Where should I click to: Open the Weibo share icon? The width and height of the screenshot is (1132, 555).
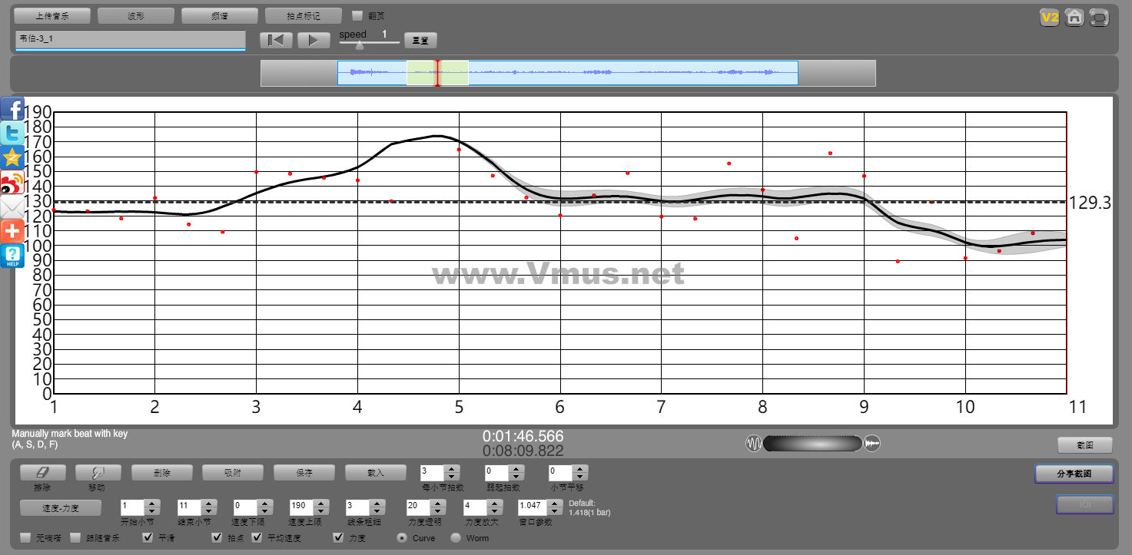pos(12,183)
